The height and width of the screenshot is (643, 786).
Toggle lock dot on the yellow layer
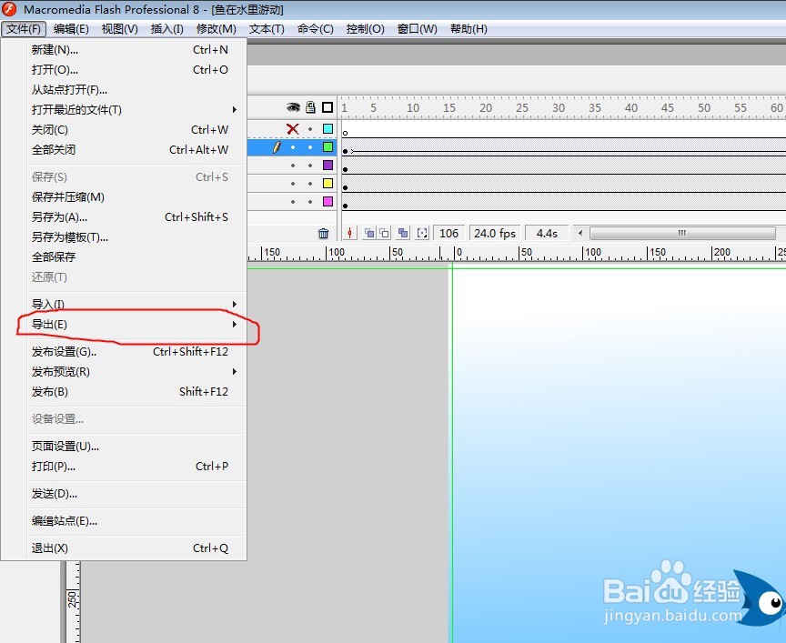click(310, 184)
